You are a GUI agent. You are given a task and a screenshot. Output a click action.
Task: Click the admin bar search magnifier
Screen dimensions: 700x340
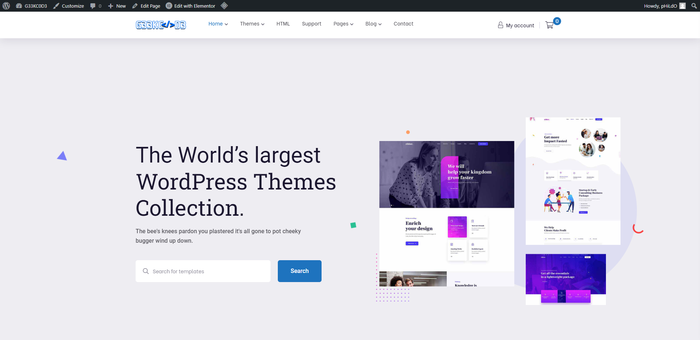tap(694, 6)
